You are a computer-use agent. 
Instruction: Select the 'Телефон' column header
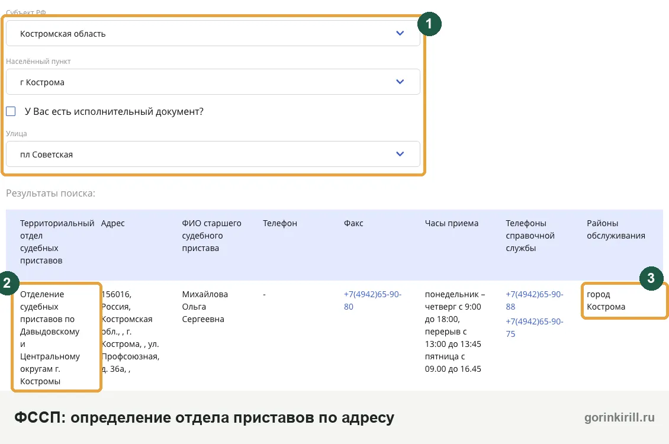(280, 223)
